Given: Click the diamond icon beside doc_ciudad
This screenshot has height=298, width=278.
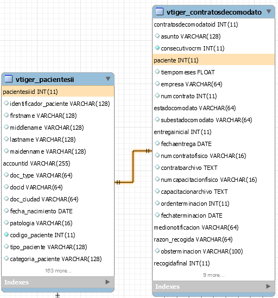Looking at the screenshot, I should [x=7, y=199].
